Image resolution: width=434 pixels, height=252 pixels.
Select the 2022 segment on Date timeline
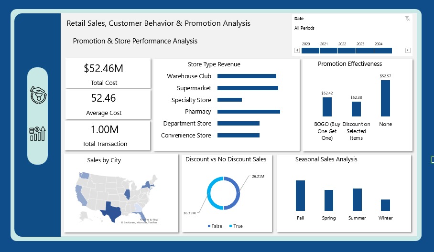tap(347, 51)
